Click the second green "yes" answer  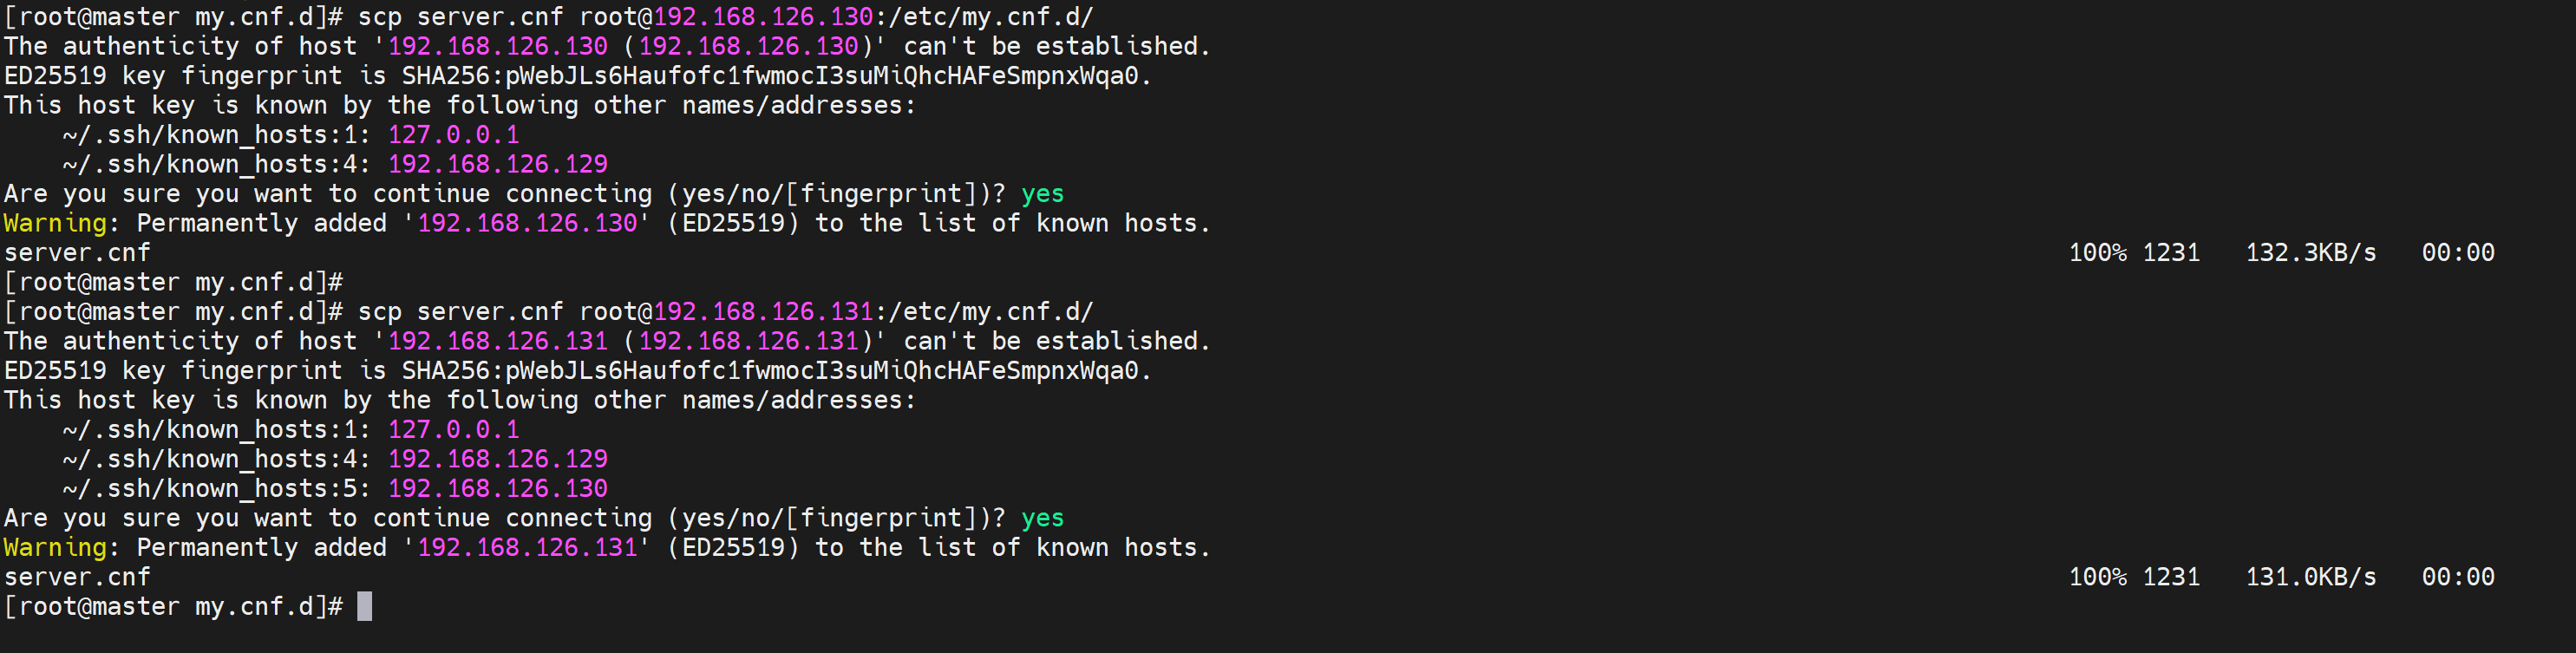click(1042, 518)
